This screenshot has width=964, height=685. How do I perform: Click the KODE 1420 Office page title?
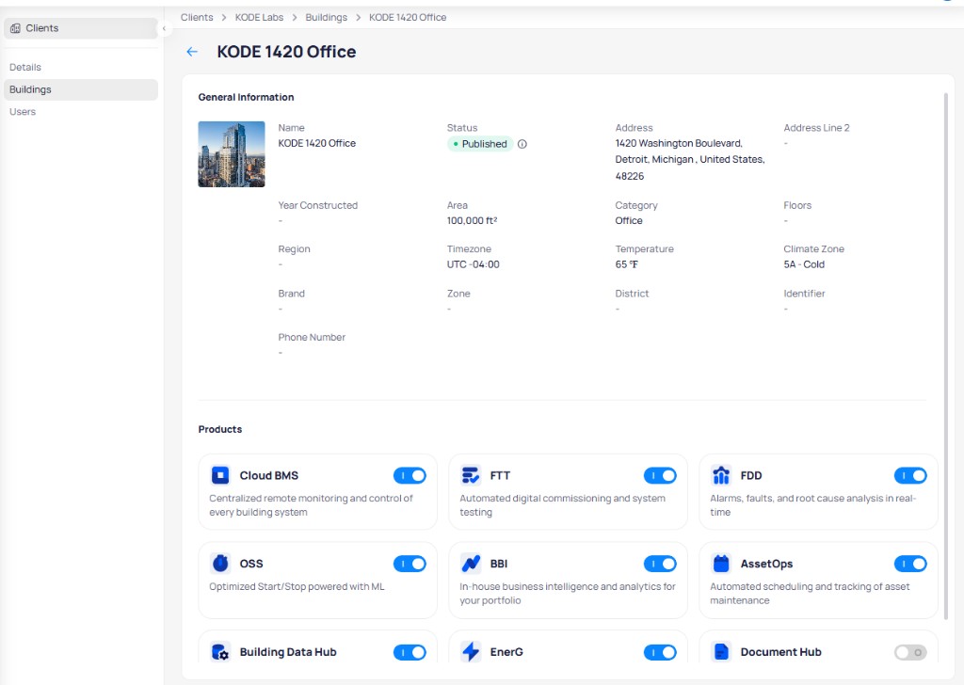pos(286,52)
